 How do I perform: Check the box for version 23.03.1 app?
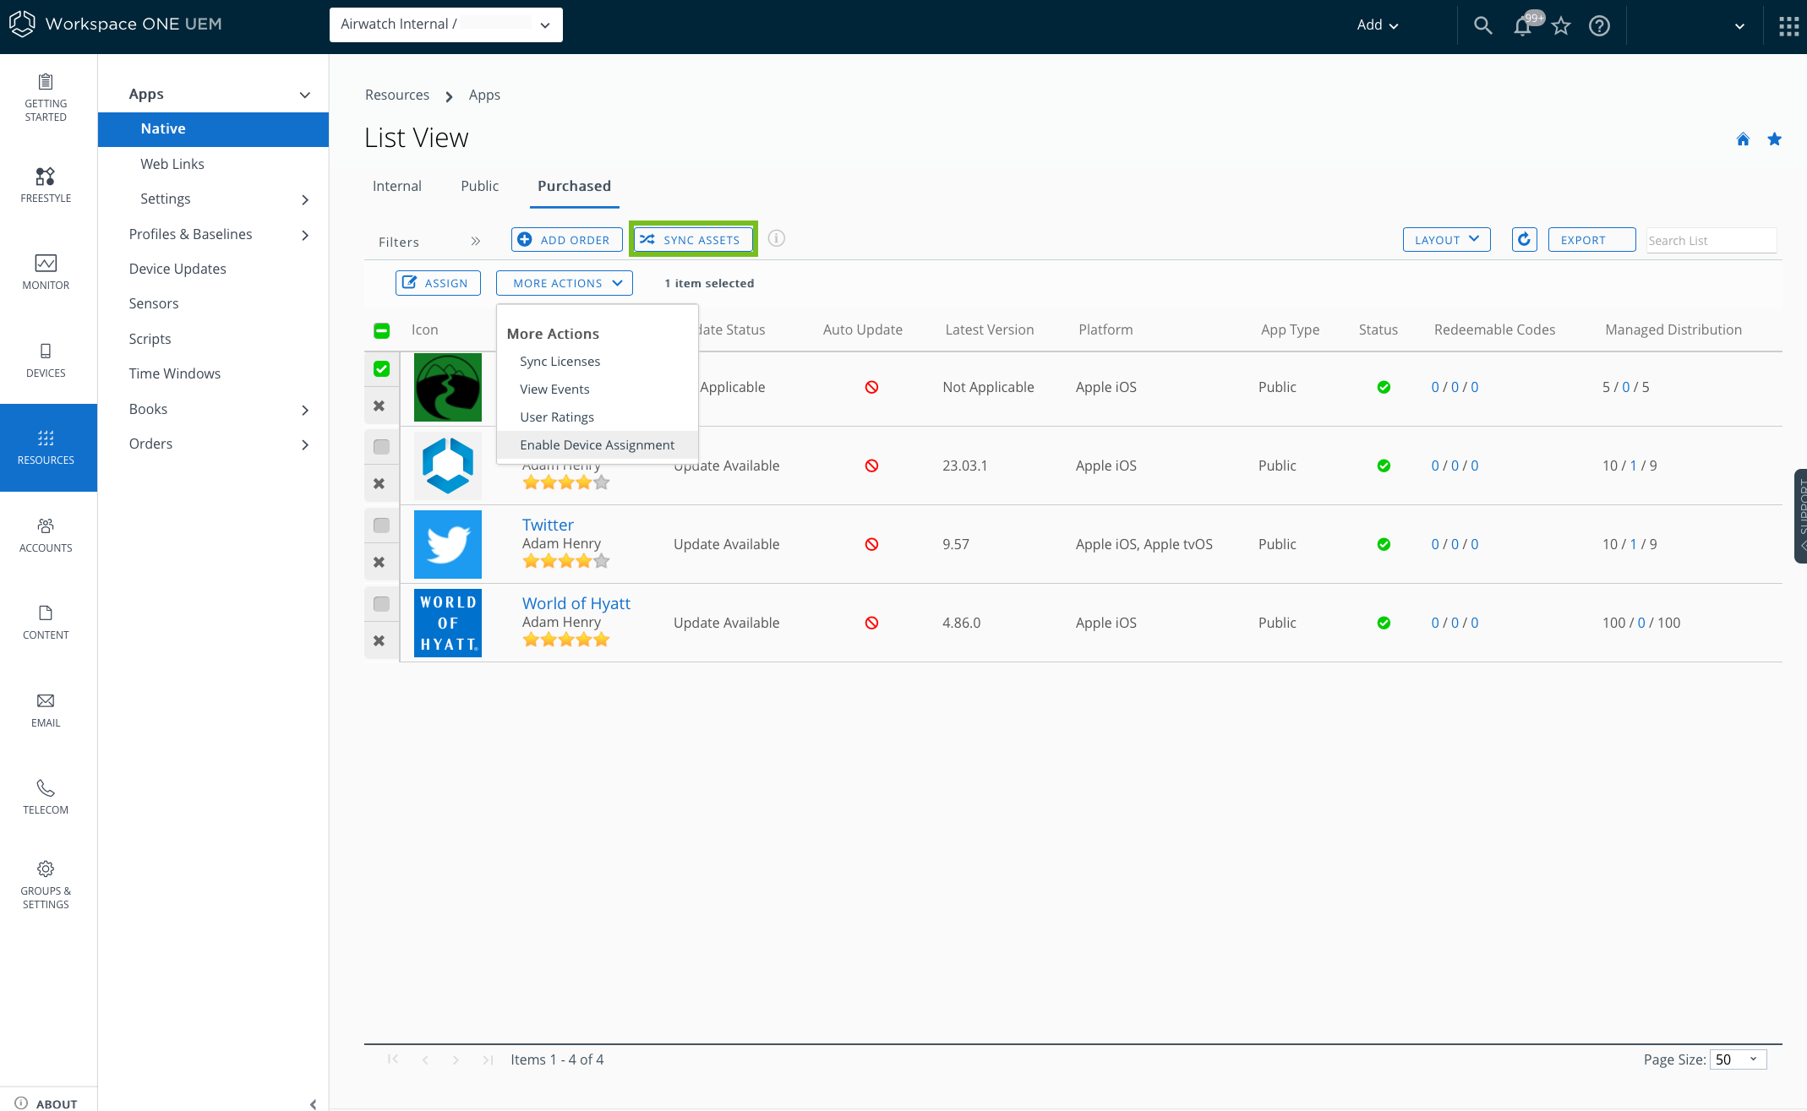coord(382,447)
